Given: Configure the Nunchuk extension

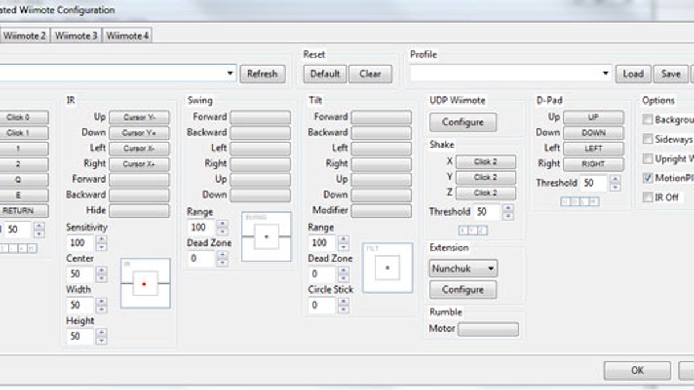Looking at the screenshot, I should (x=463, y=289).
